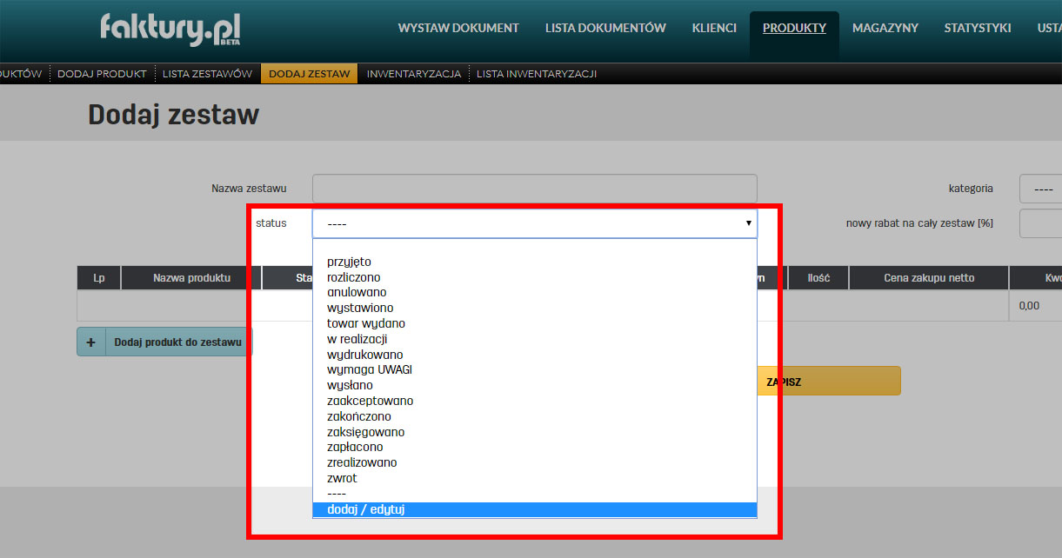Image resolution: width=1062 pixels, height=558 pixels.
Task: Open MAGAZYNY in the top navigation
Action: pyautogui.click(x=885, y=28)
